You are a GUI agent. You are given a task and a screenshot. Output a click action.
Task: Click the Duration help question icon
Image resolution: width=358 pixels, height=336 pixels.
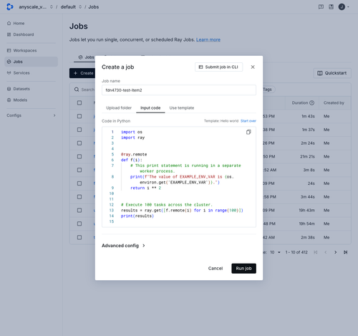point(311,103)
